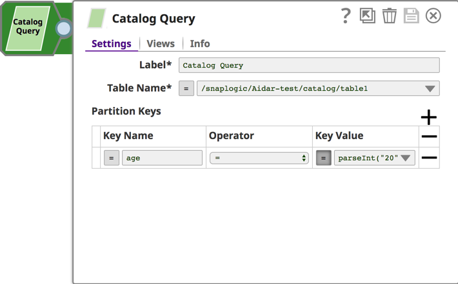Click the Label text field

point(308,65)
